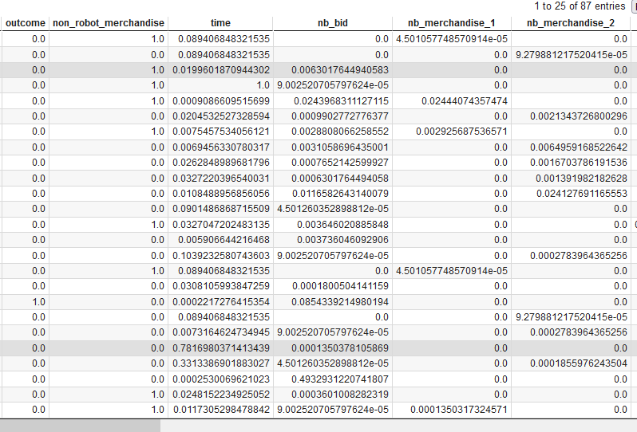Click the empty horizontal scrollbar track
637x432 pixels.
(399, 426)
